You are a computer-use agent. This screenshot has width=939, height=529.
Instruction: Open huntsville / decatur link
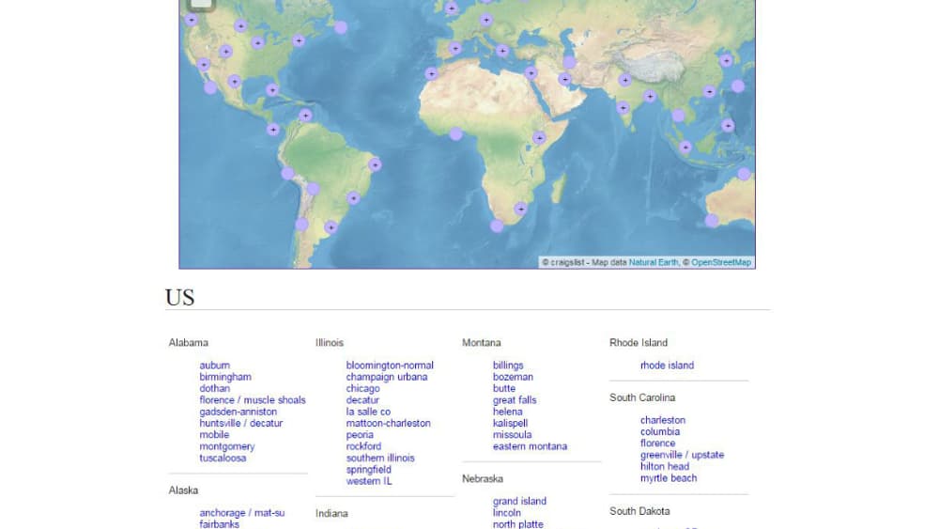tap(240, 423)
